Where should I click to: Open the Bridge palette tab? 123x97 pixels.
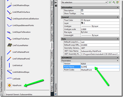coord(52,88)
